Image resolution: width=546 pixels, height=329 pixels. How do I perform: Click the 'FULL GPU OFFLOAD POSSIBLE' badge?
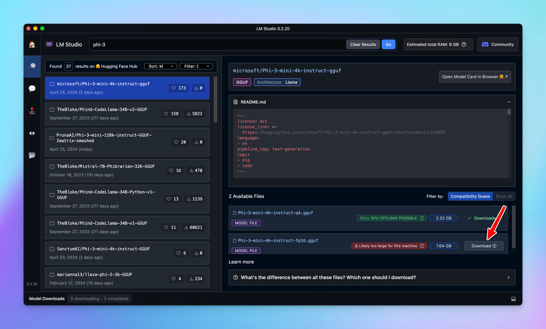[392, 218]
